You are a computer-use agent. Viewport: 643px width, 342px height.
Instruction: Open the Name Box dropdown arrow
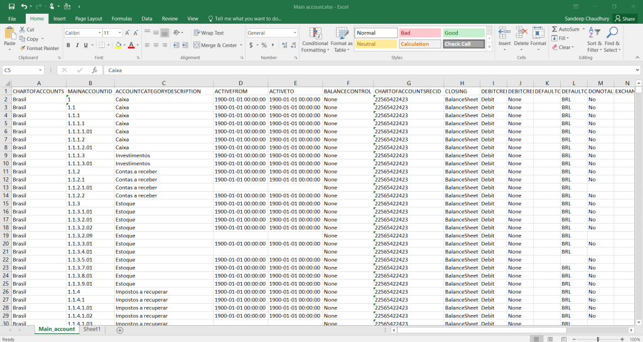pyautogui.click(x=40, y=70)
